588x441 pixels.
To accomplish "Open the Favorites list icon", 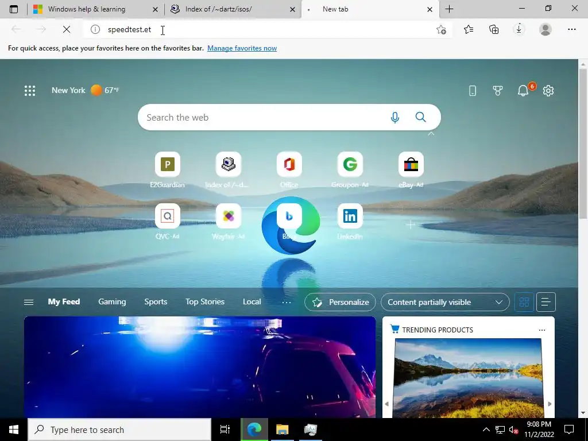I will coord(469,29).
